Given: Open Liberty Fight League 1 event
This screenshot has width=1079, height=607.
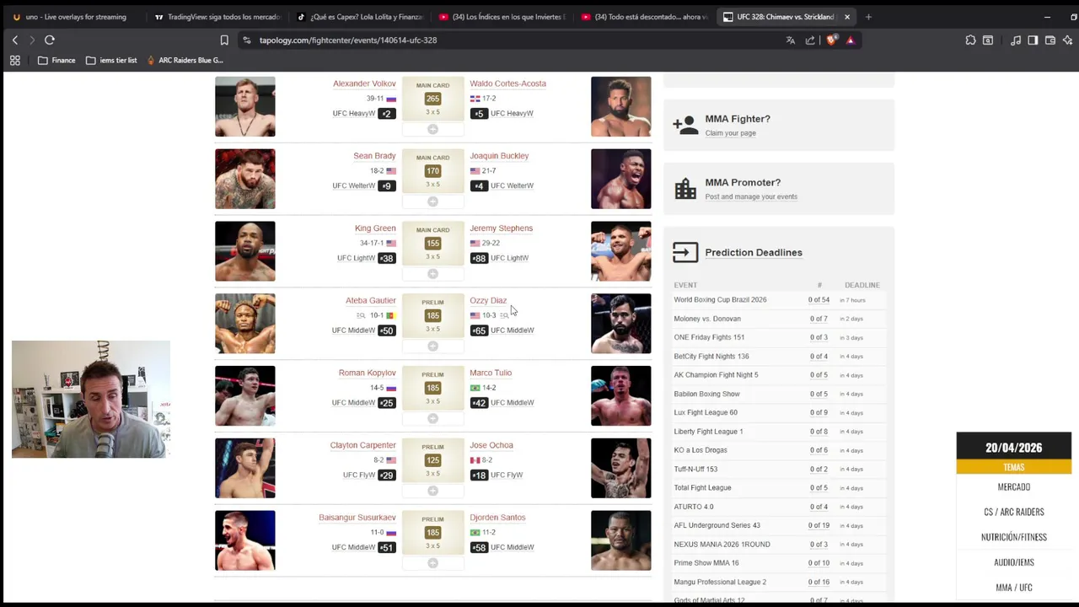Looking at the screenshot, I should tap(708, 432).
